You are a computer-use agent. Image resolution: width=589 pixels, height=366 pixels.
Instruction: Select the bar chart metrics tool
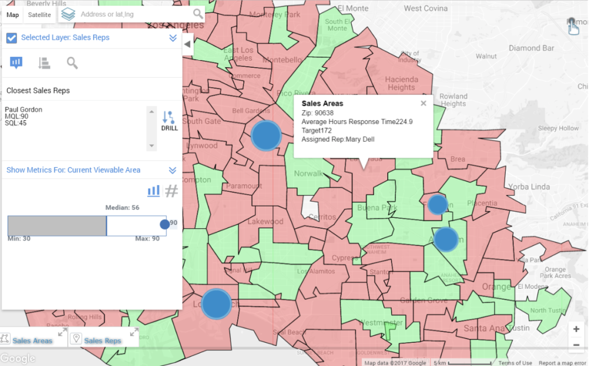click(x=16, y=63)
